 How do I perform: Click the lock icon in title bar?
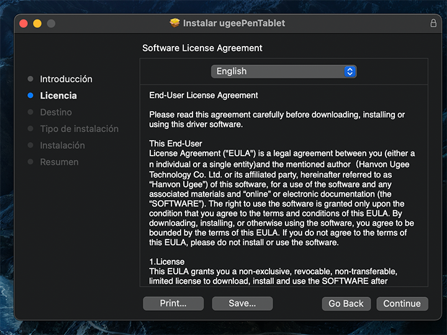[x=433, y=23]
